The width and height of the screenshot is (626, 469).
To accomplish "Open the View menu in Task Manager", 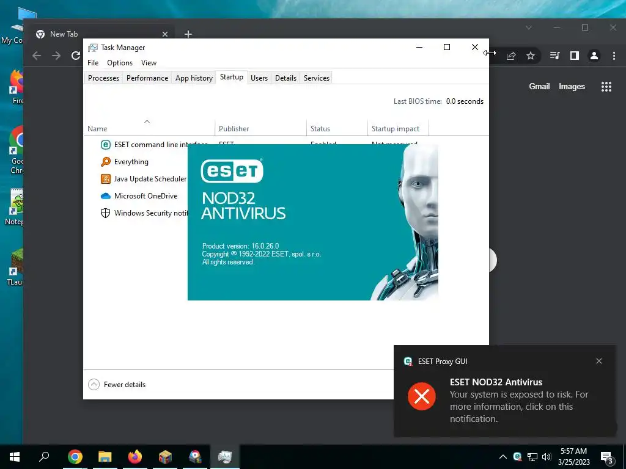I will [x=149, y=63].
